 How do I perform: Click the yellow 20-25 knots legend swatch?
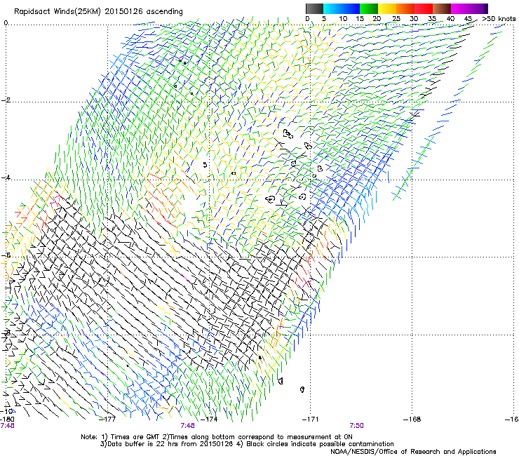(x=387, y=8)
